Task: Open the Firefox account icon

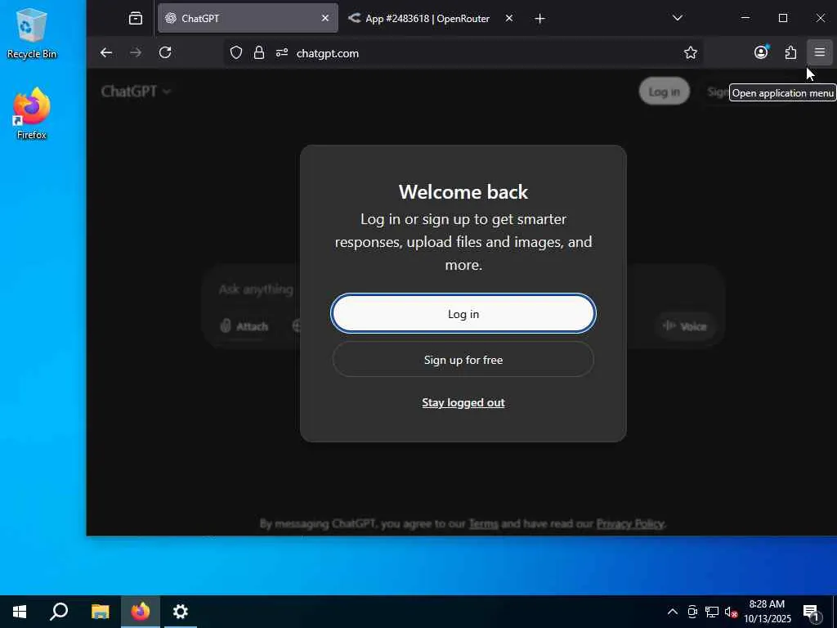Action: (761, 52)
